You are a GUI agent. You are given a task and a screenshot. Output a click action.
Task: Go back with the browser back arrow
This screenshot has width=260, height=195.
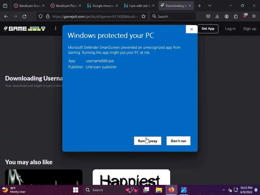pos(6,17)
